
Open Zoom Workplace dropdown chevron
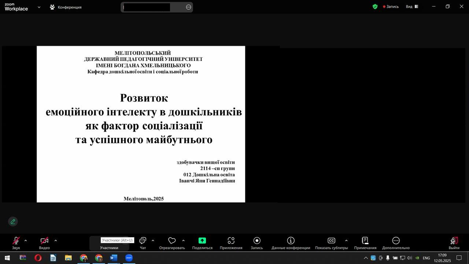click(39, 7)
